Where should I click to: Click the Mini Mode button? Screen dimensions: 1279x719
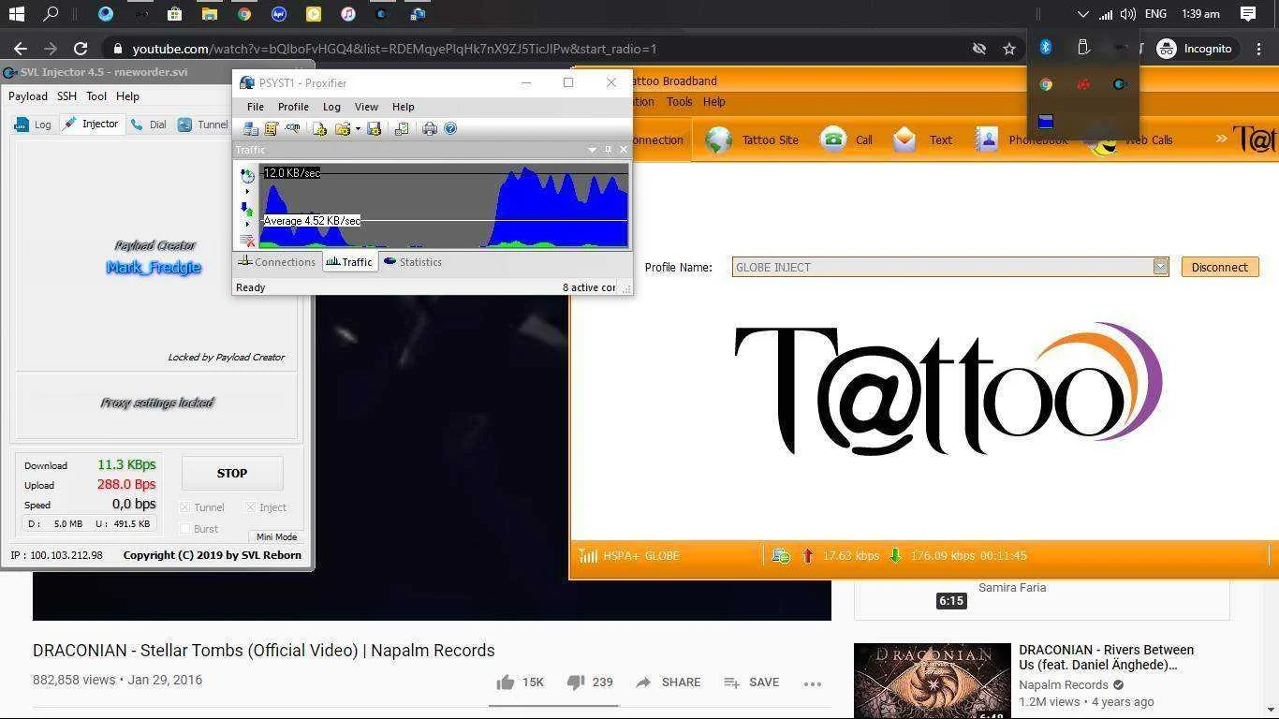276,536
